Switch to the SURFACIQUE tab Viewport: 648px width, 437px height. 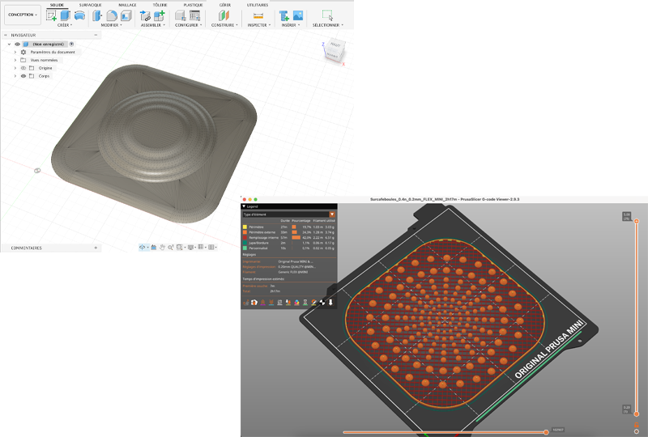(x=90, y=5)
